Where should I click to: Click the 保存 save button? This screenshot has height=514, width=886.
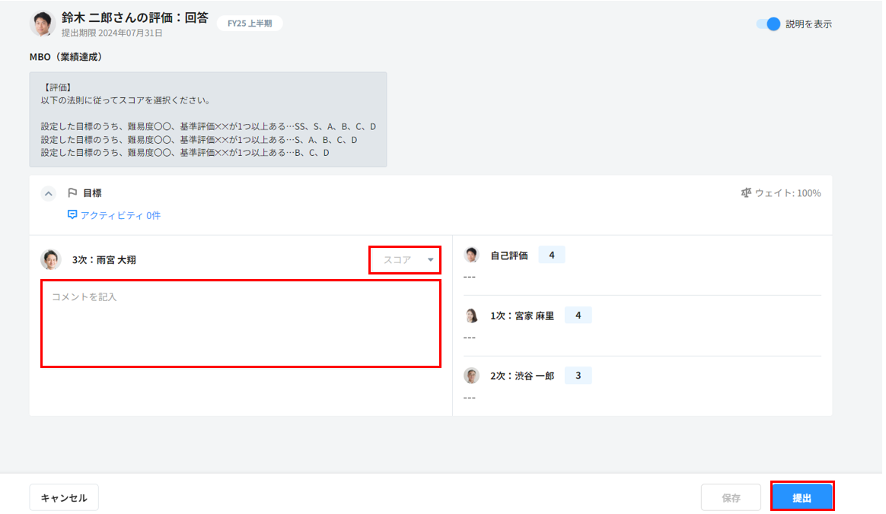click(x=731, y=498)
